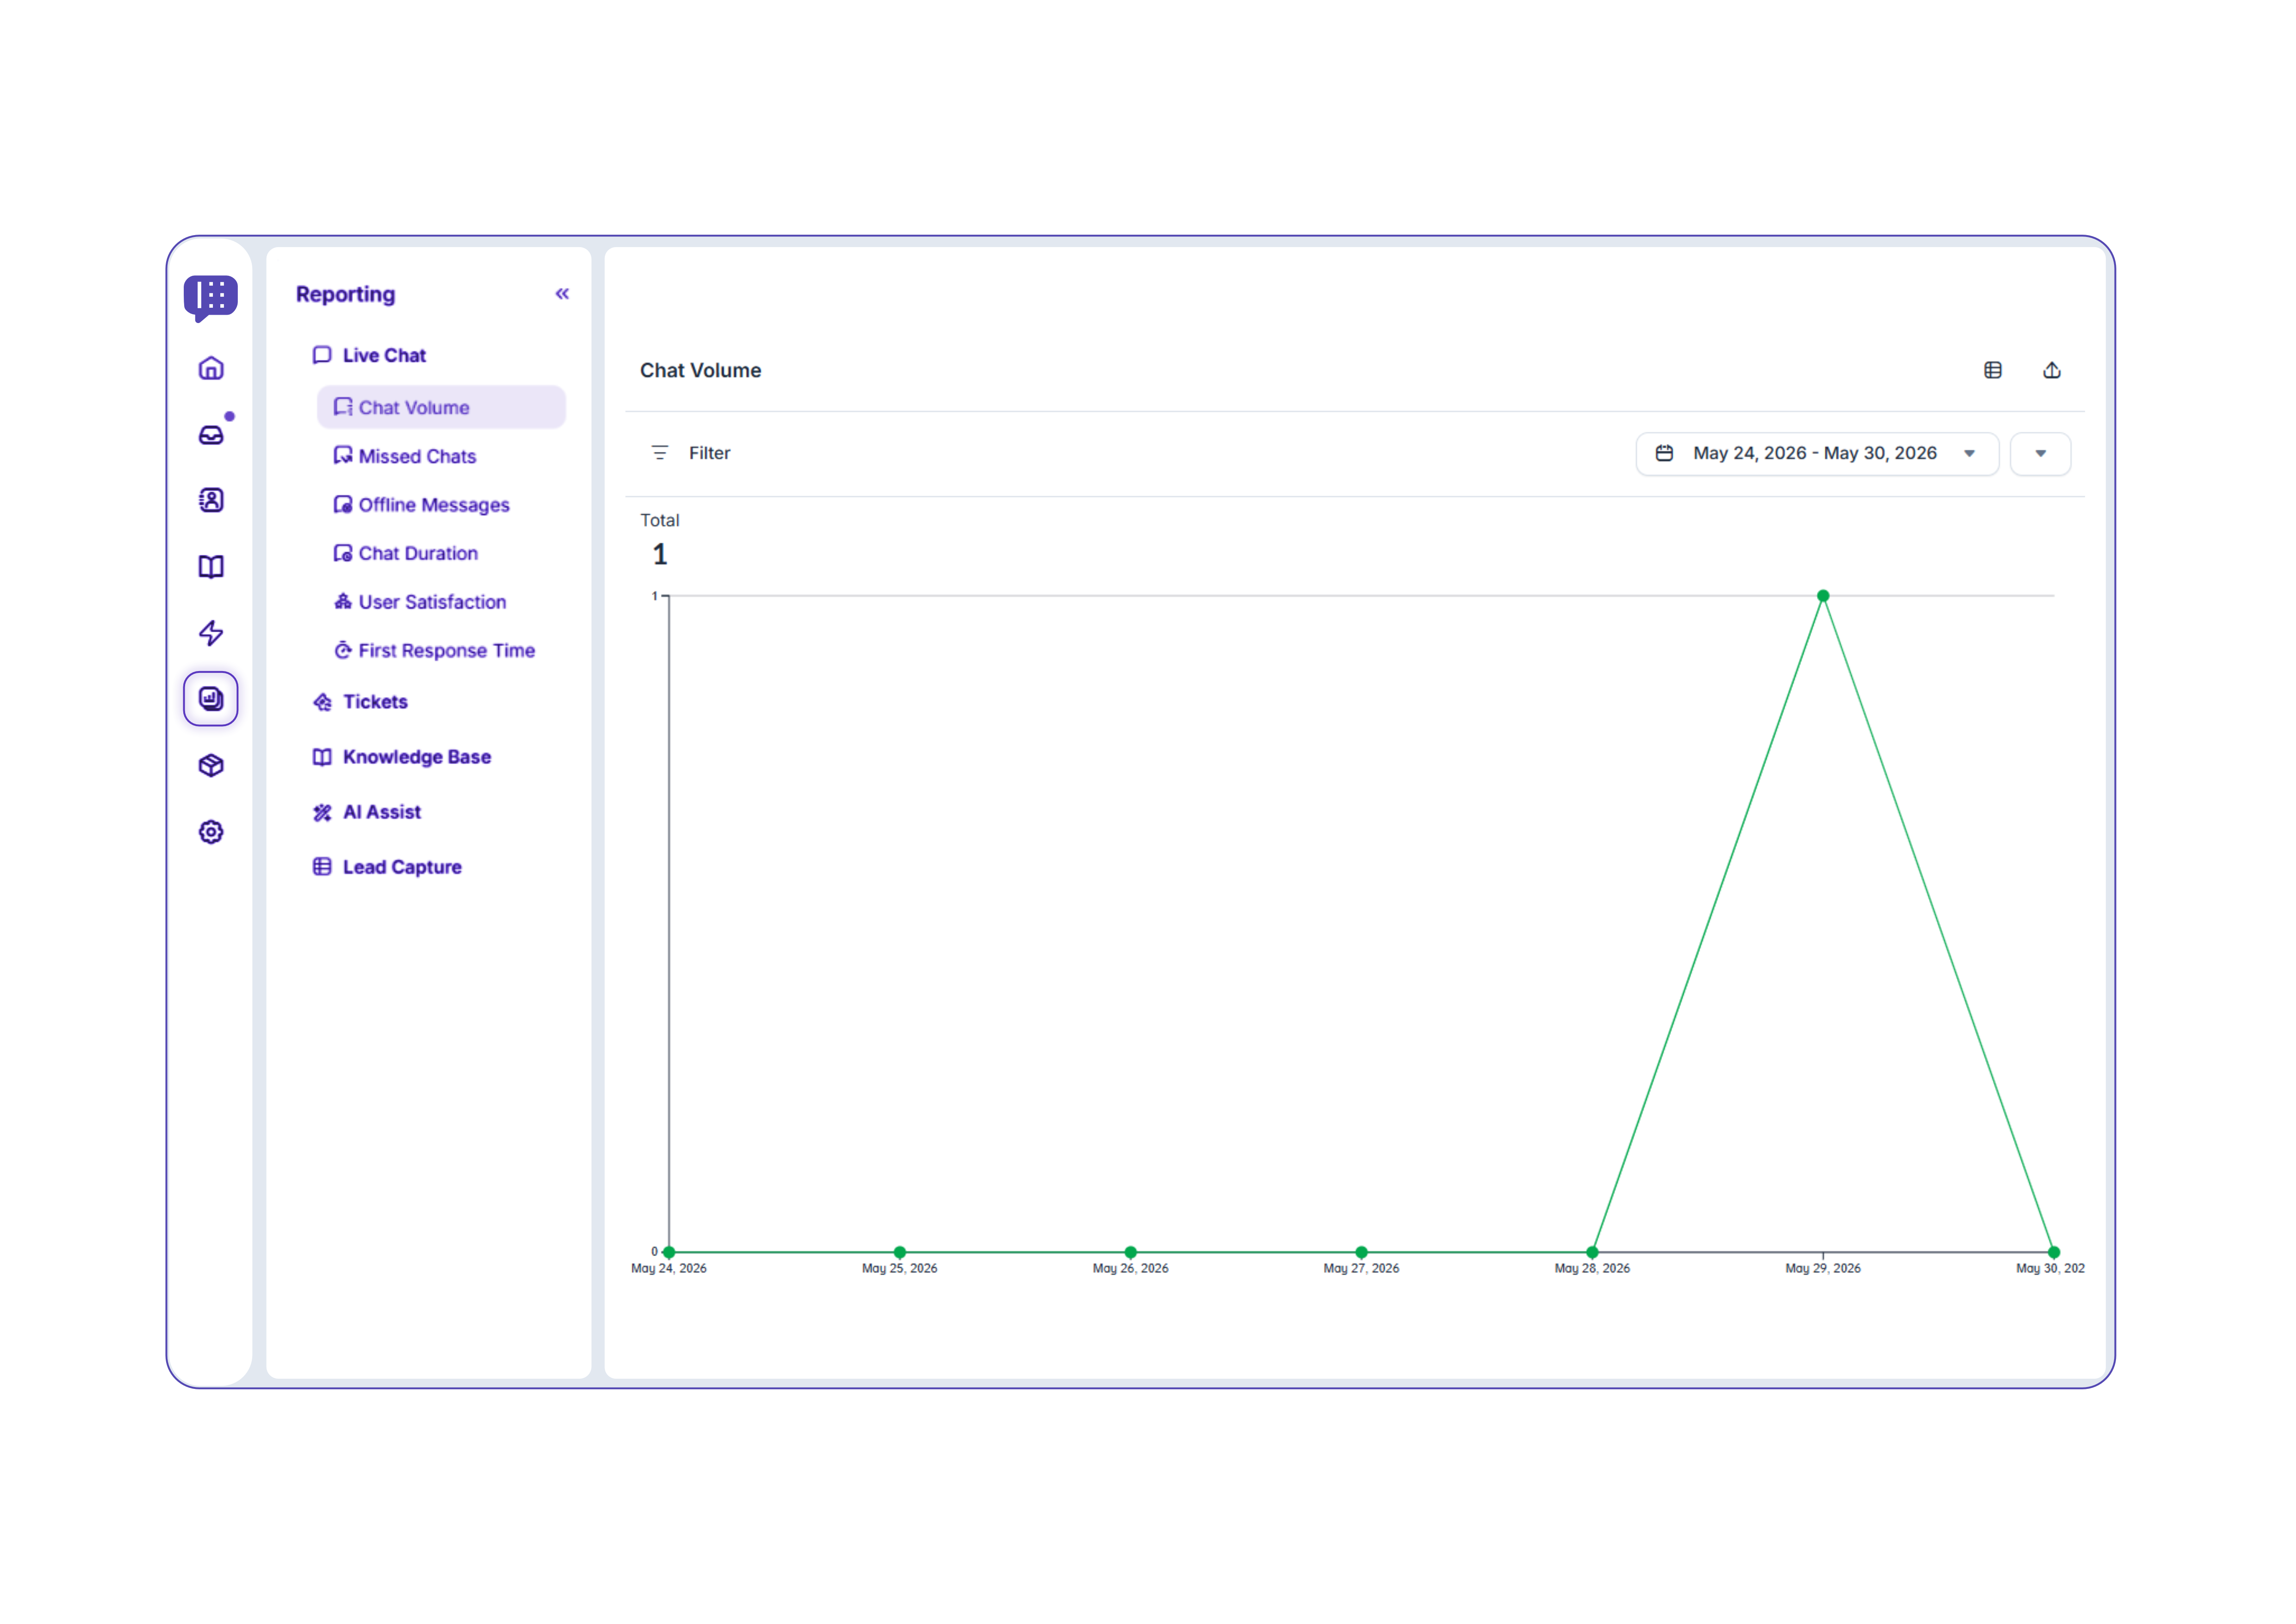Click the Filter button
The image size is (2296, 1624).
(691, 453)
